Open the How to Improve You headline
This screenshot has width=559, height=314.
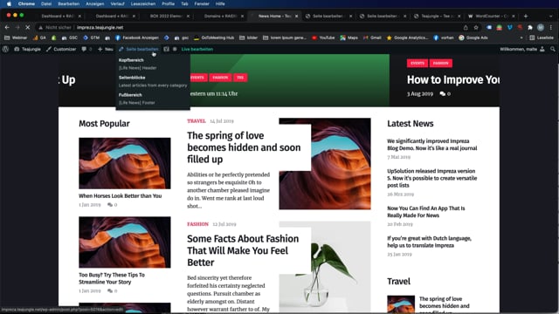pos(453,79)
